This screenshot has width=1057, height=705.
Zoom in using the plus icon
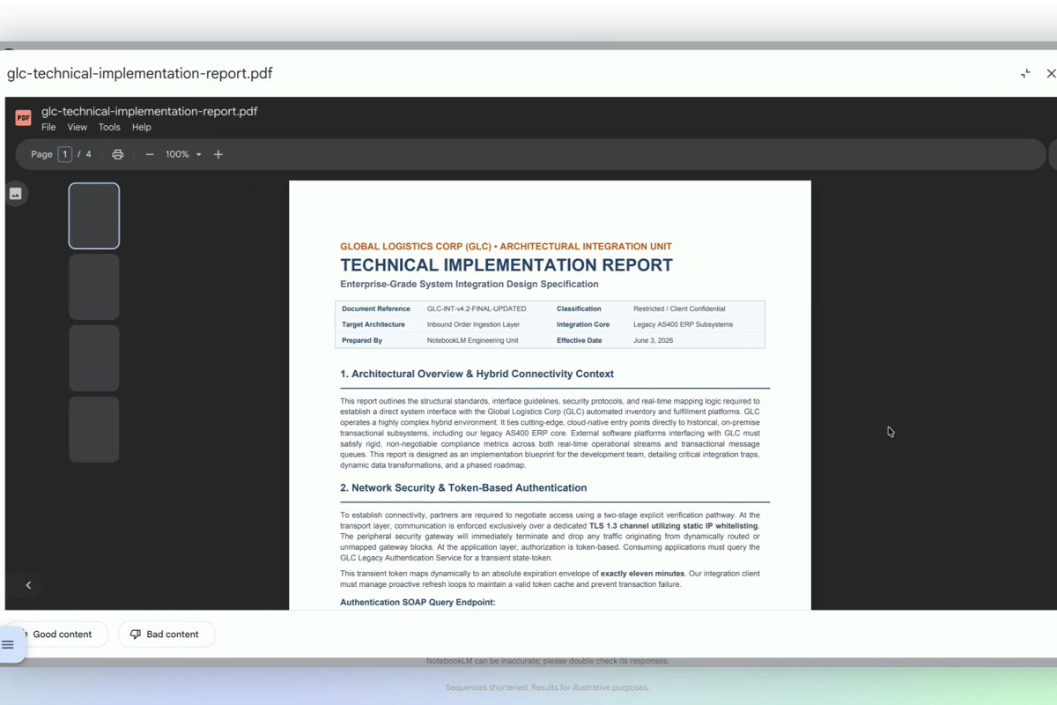[218, 154]
